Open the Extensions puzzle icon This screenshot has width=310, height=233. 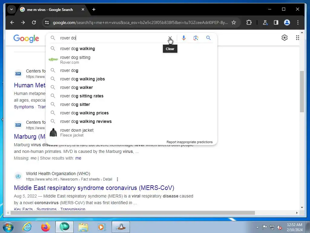(x=249, y=22)
